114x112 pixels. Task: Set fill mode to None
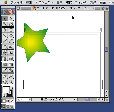click(12, 101)
